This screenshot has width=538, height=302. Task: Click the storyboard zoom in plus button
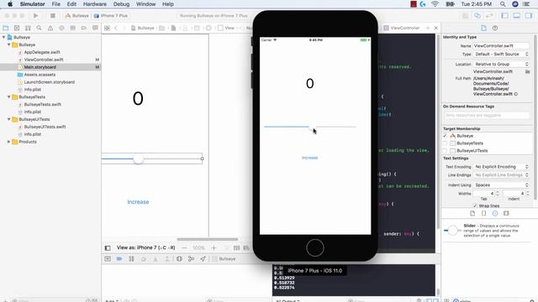pos(214,247)
